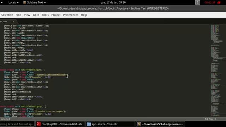Open the Help menu
The height and width of the screenshot is (127, 226).
(84, 15)
